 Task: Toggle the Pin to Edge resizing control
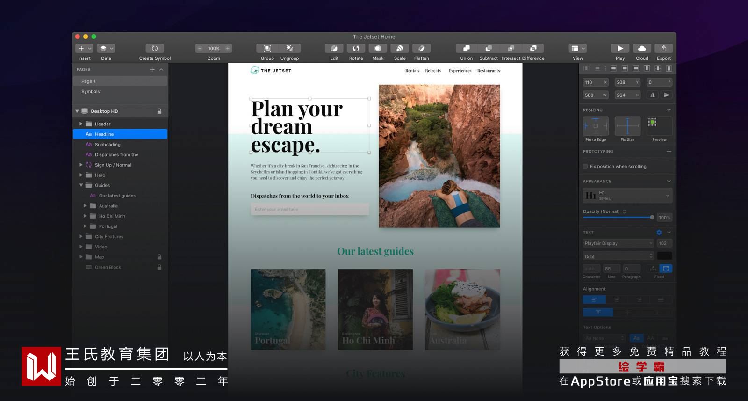[x=596, y=126]
